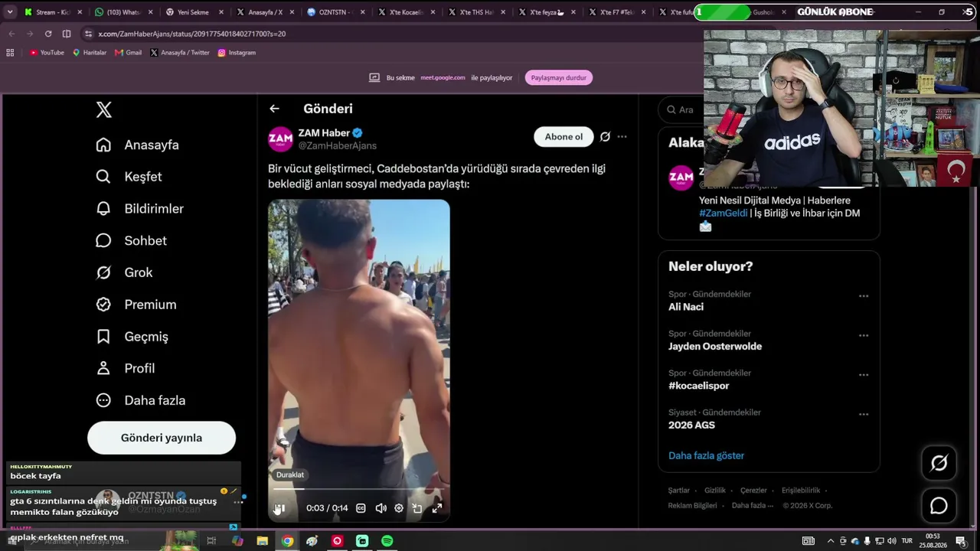Show hidden system tray icons
Viewport: 980px width, 551px height.
tap(830, 541)
